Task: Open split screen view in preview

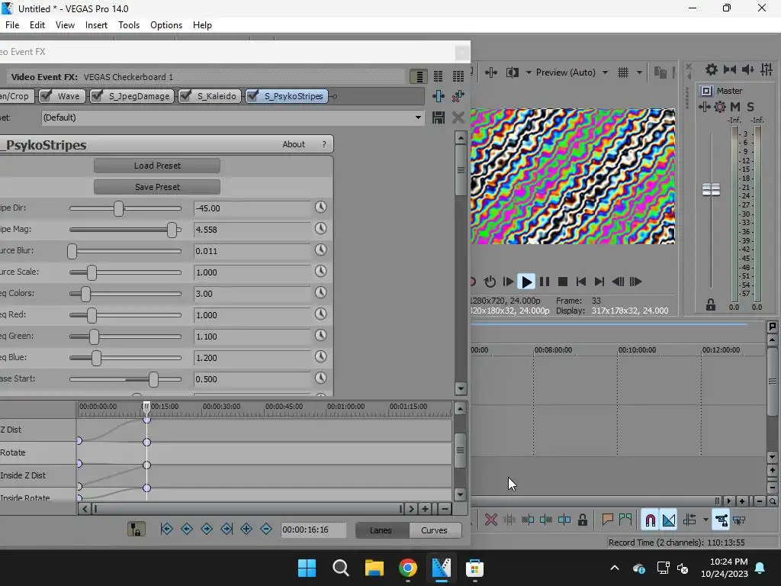Action: [x=513, y=72]
